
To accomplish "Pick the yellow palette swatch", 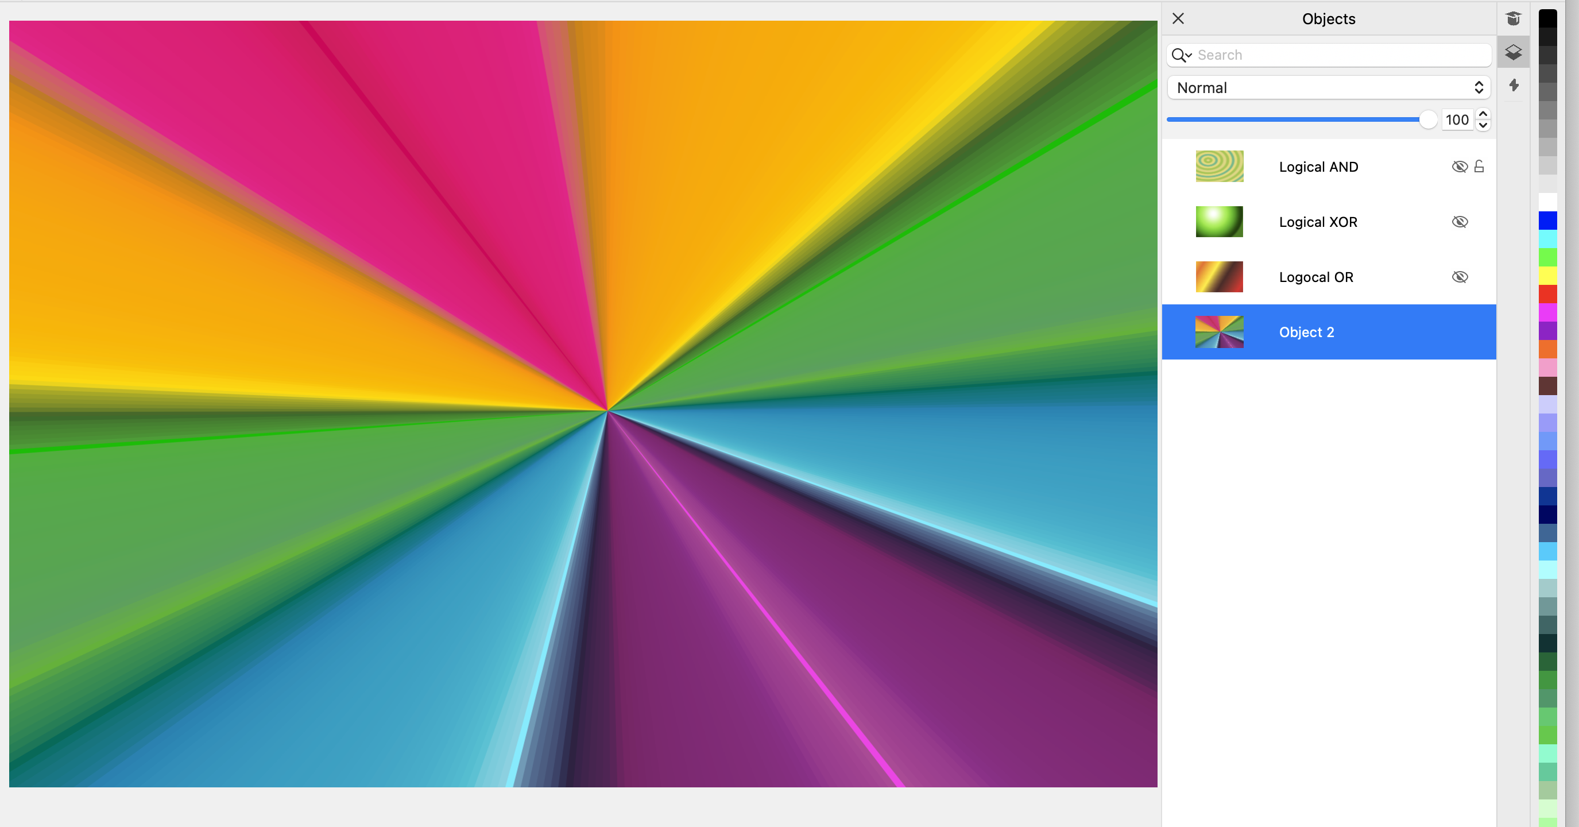I will (1547, 276).
